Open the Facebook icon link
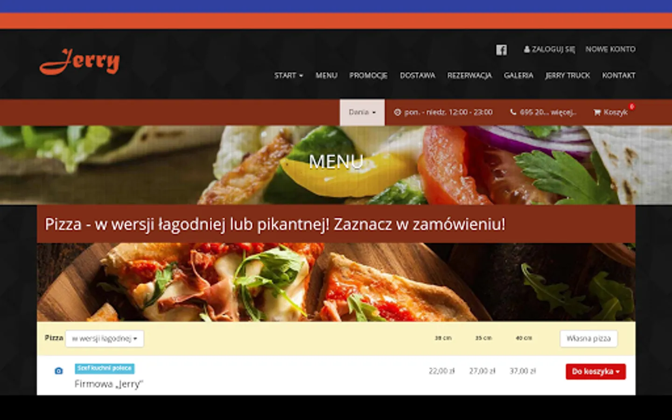Image resolution: width=672 pixels, height=420 pixels. 501,50
